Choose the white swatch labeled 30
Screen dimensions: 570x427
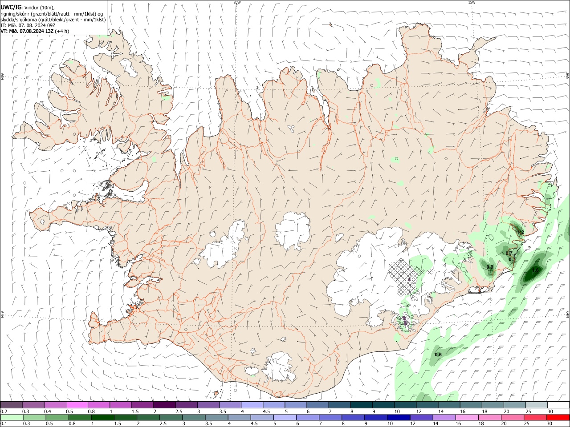[558, 405]
